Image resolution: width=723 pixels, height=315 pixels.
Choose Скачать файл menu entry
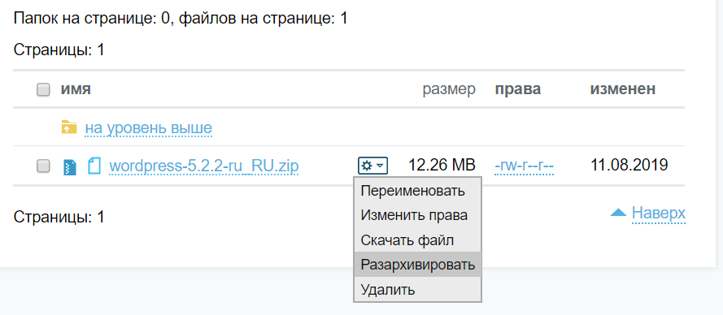point(407,240)
